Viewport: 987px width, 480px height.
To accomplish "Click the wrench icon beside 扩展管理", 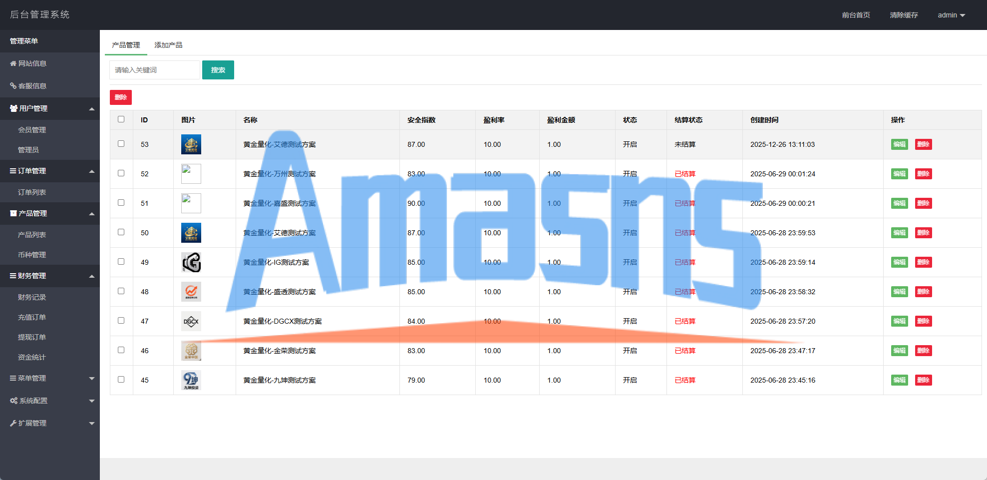I will pyautogui.click(x=13, y=423).
